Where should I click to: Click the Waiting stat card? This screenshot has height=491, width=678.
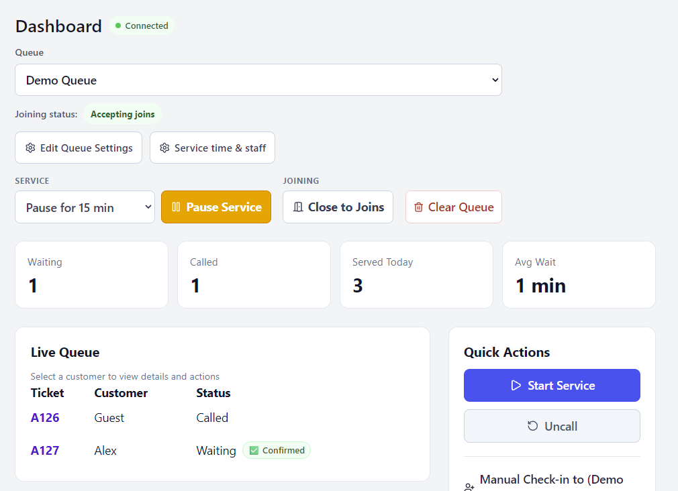pyautogui.click(x=92, y=274)
